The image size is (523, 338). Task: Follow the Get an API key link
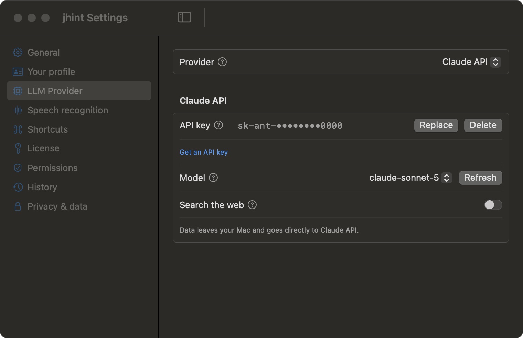[x=204, y=152]
